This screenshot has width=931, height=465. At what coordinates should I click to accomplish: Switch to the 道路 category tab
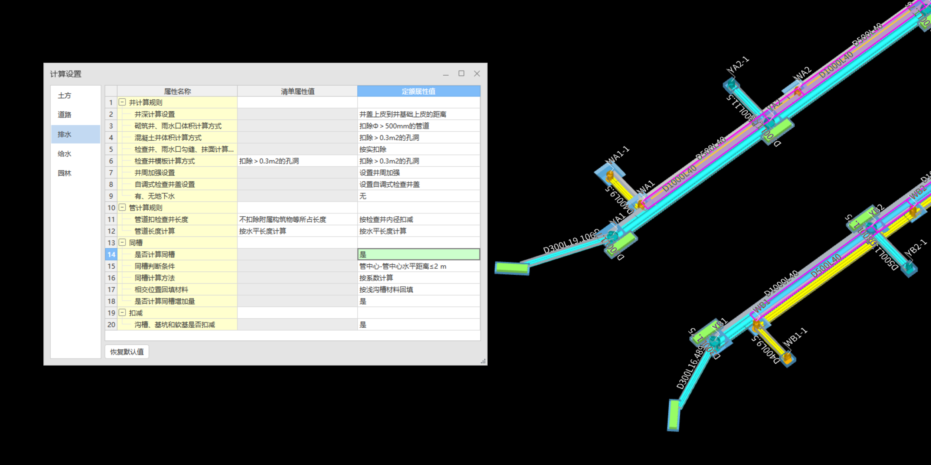pos(65,115)
